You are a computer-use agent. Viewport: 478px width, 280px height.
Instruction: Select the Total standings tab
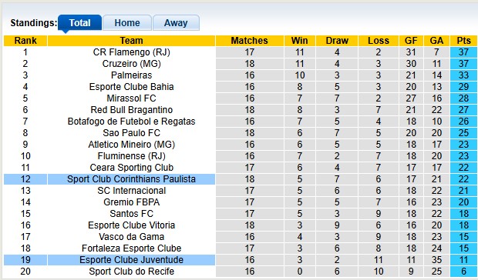[x=79, y=23]
